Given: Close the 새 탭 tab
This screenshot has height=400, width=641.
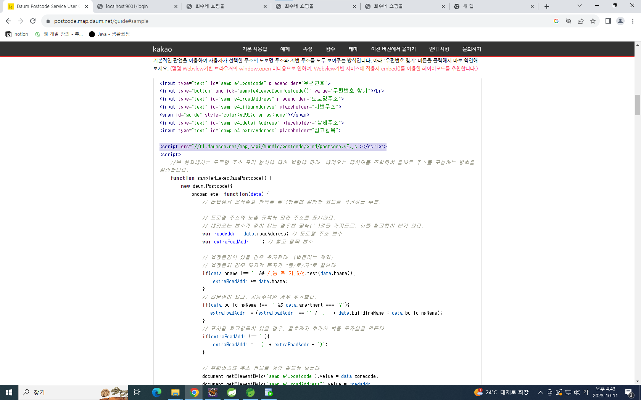Looking at the screenshot, I should pyautogui.click(x=532, y=6).
